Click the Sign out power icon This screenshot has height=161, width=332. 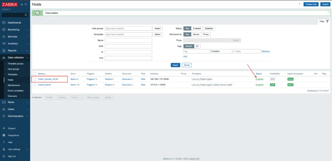point(4,156)
